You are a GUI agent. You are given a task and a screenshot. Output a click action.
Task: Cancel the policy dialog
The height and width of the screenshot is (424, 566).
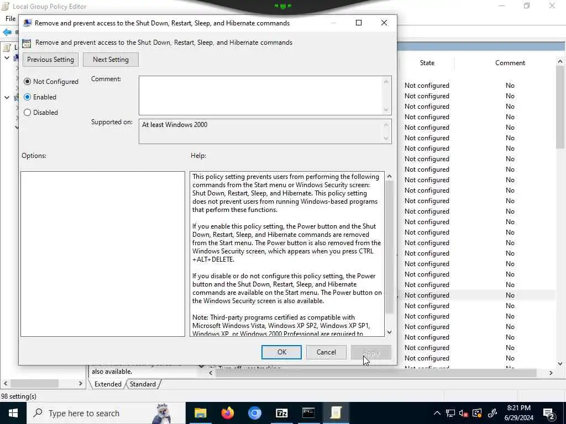[326, 352]
